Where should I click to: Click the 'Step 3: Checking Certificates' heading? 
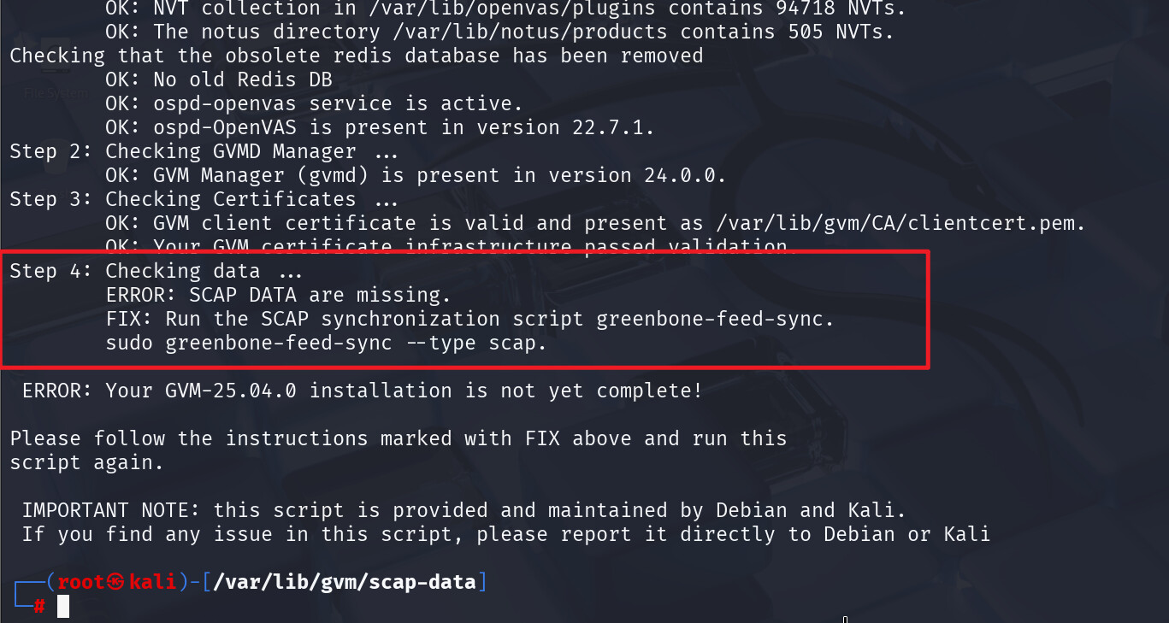point(204,200)
